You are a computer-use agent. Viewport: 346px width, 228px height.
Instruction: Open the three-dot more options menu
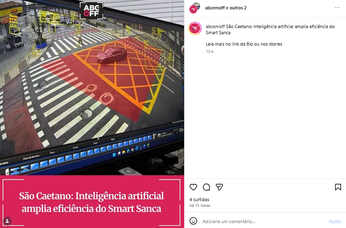coord(337,8)
